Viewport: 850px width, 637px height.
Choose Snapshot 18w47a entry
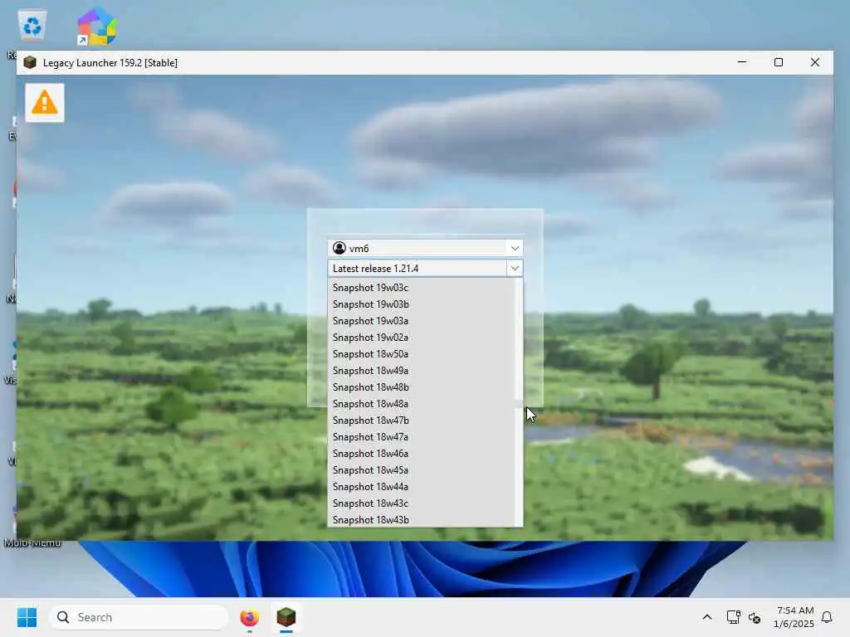coord(421,437)
